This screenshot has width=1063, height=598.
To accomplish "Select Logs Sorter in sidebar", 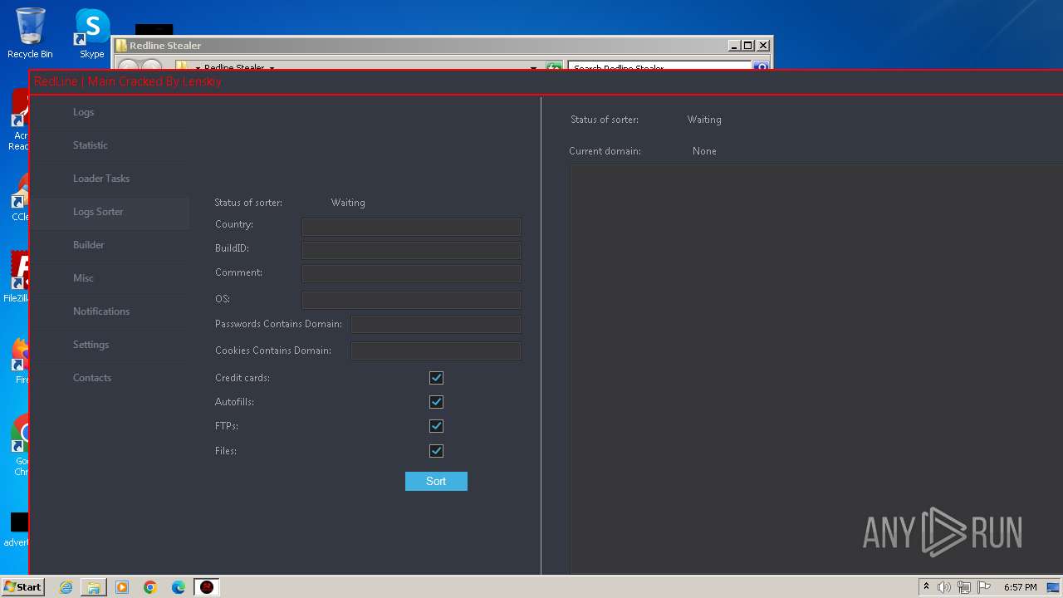I will [110, 212].
